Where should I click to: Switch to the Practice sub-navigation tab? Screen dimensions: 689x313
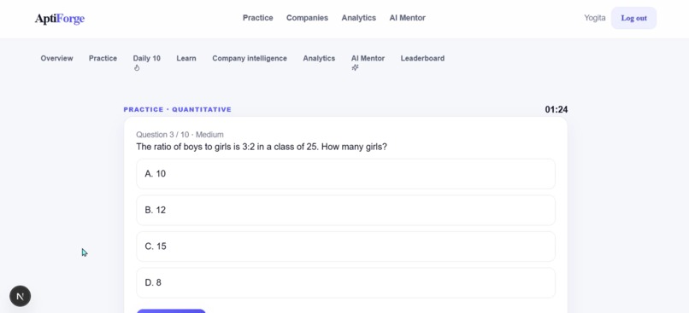[x=103, y=58]
